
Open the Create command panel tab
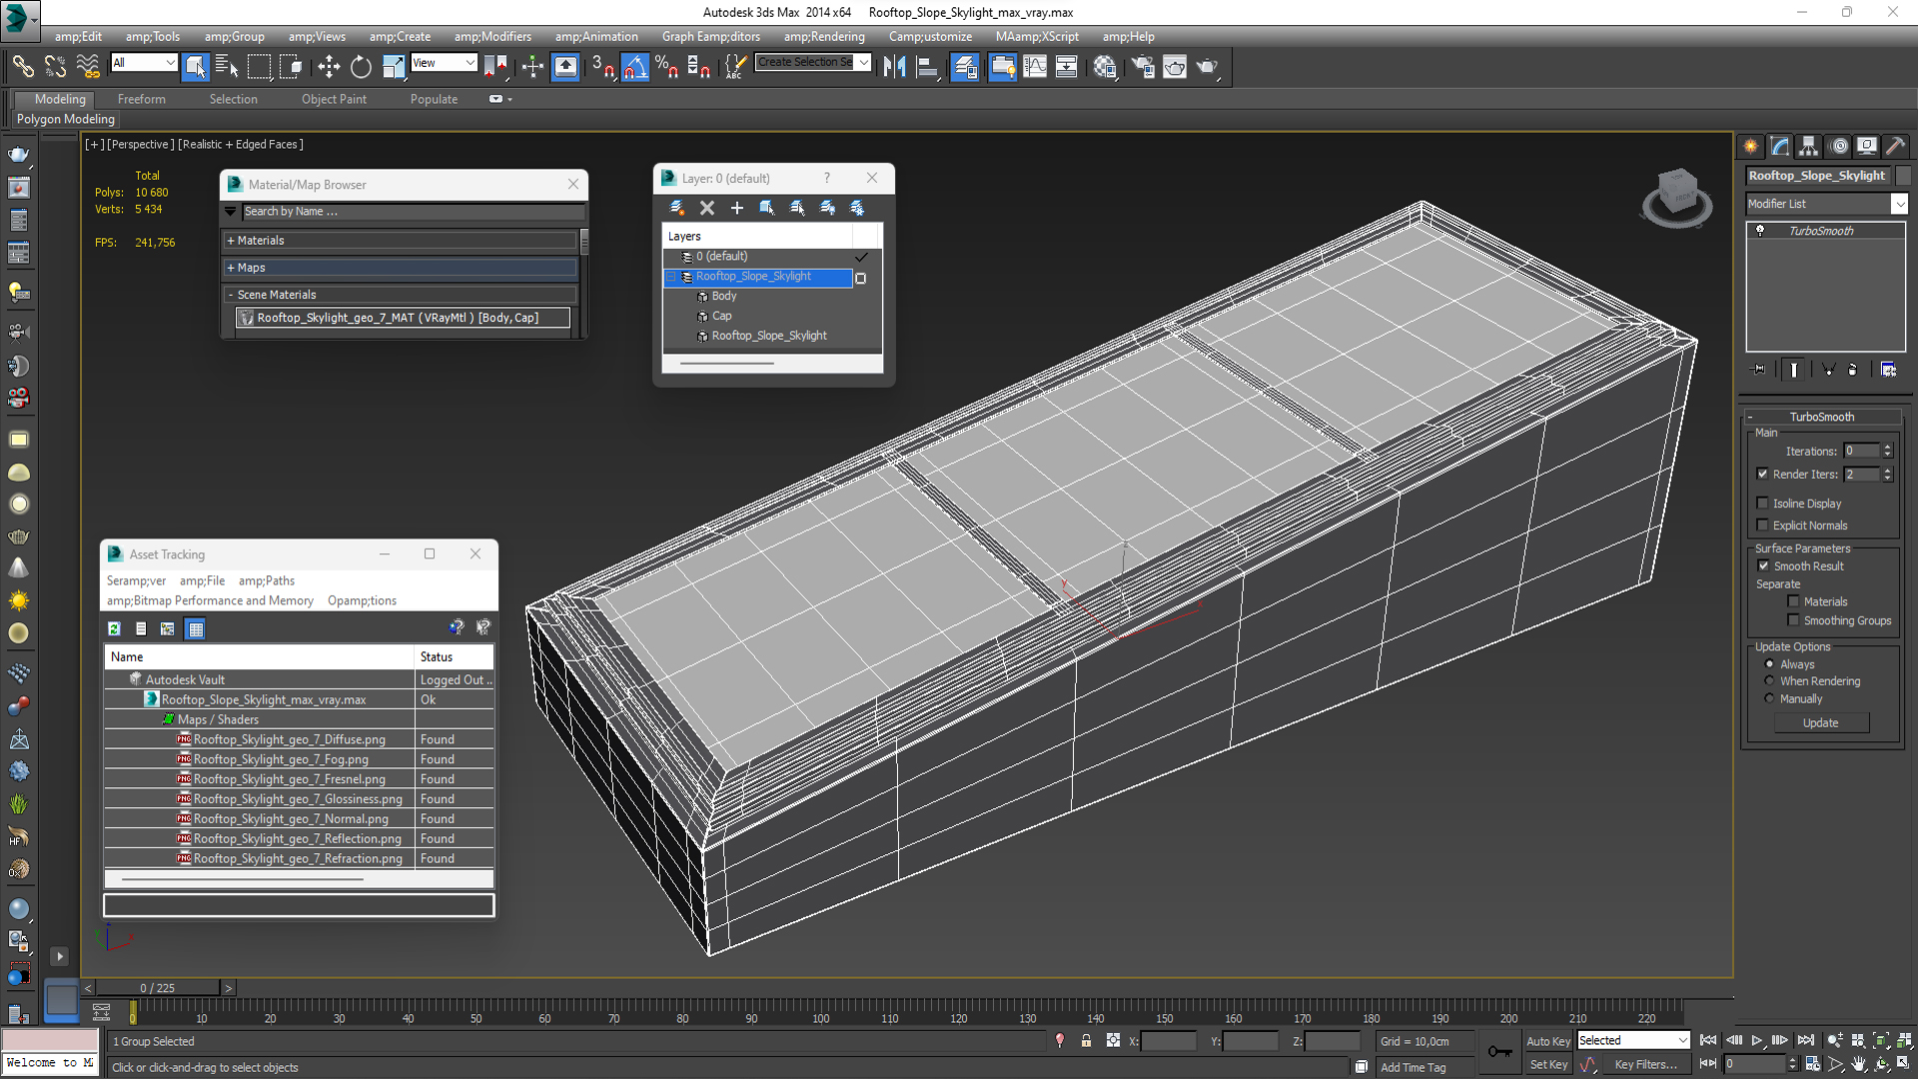pyautogui.click(x=1751, y=146)
